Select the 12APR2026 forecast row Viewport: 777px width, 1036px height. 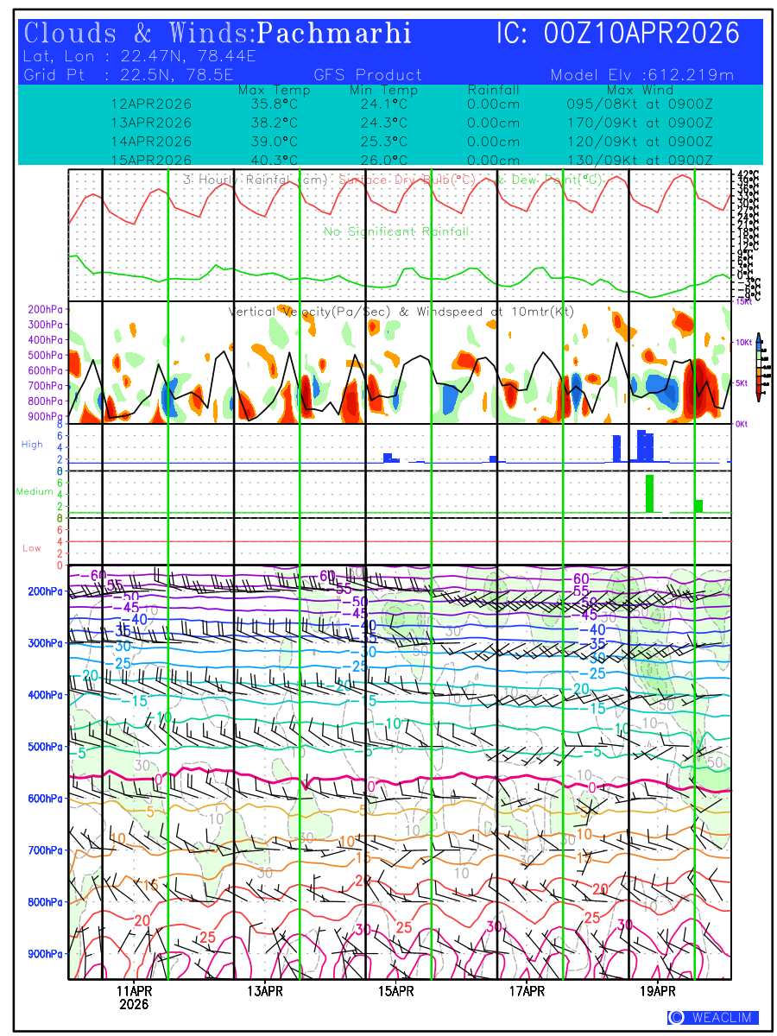[x=151, y=104]
